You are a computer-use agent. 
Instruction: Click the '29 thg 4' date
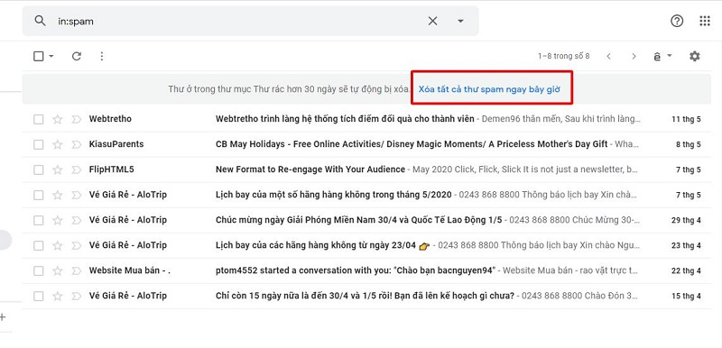686,221
